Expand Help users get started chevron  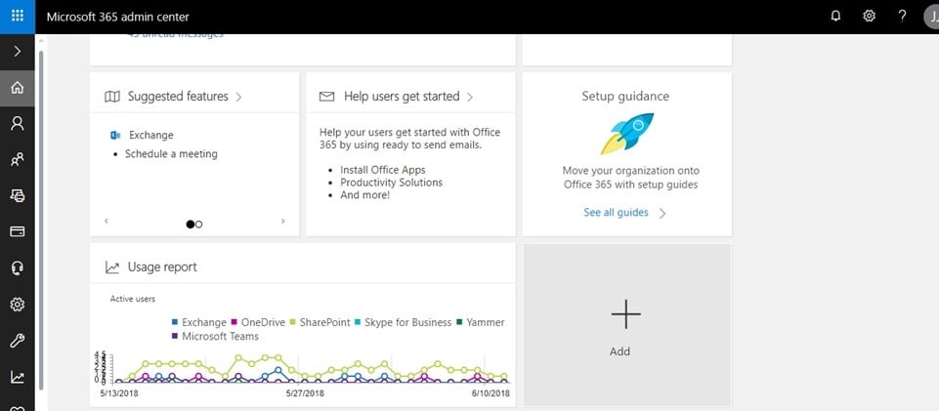(470, 97)
